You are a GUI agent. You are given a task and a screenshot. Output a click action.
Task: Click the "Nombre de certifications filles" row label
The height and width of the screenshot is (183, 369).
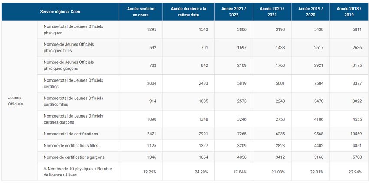pos(71,145)
